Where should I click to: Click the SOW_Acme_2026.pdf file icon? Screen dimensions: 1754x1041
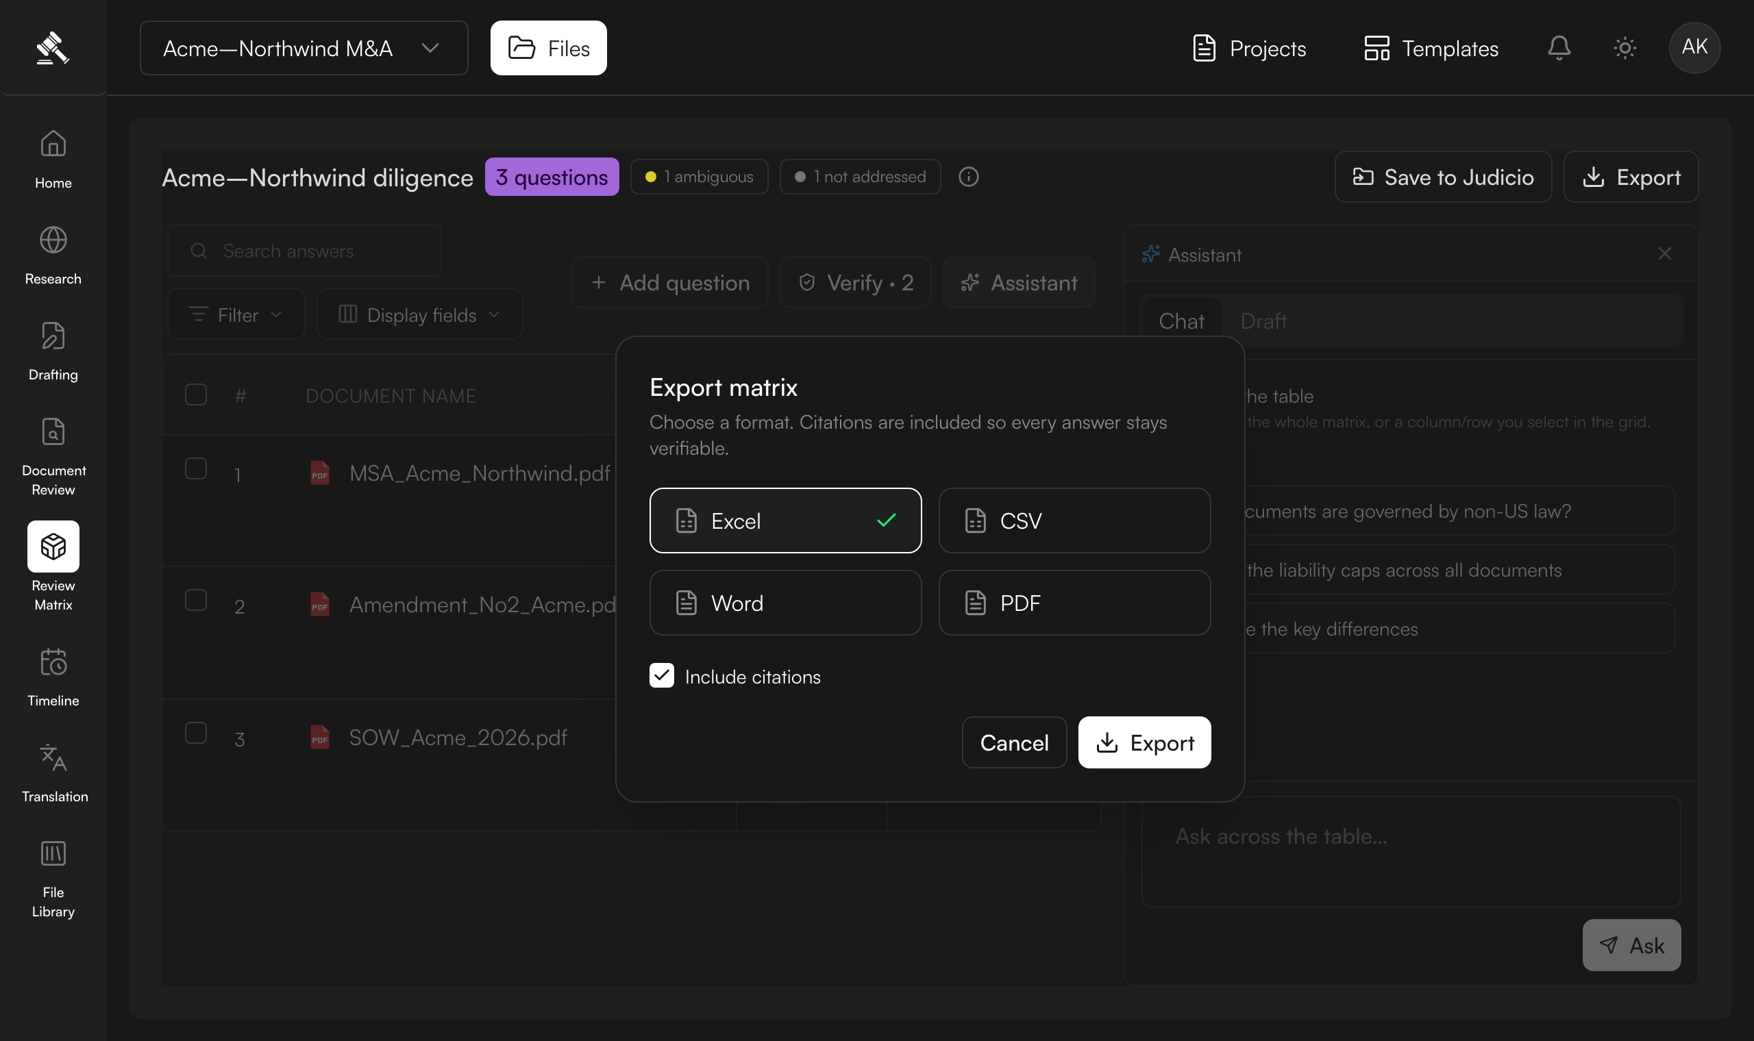tap(320, 736)
